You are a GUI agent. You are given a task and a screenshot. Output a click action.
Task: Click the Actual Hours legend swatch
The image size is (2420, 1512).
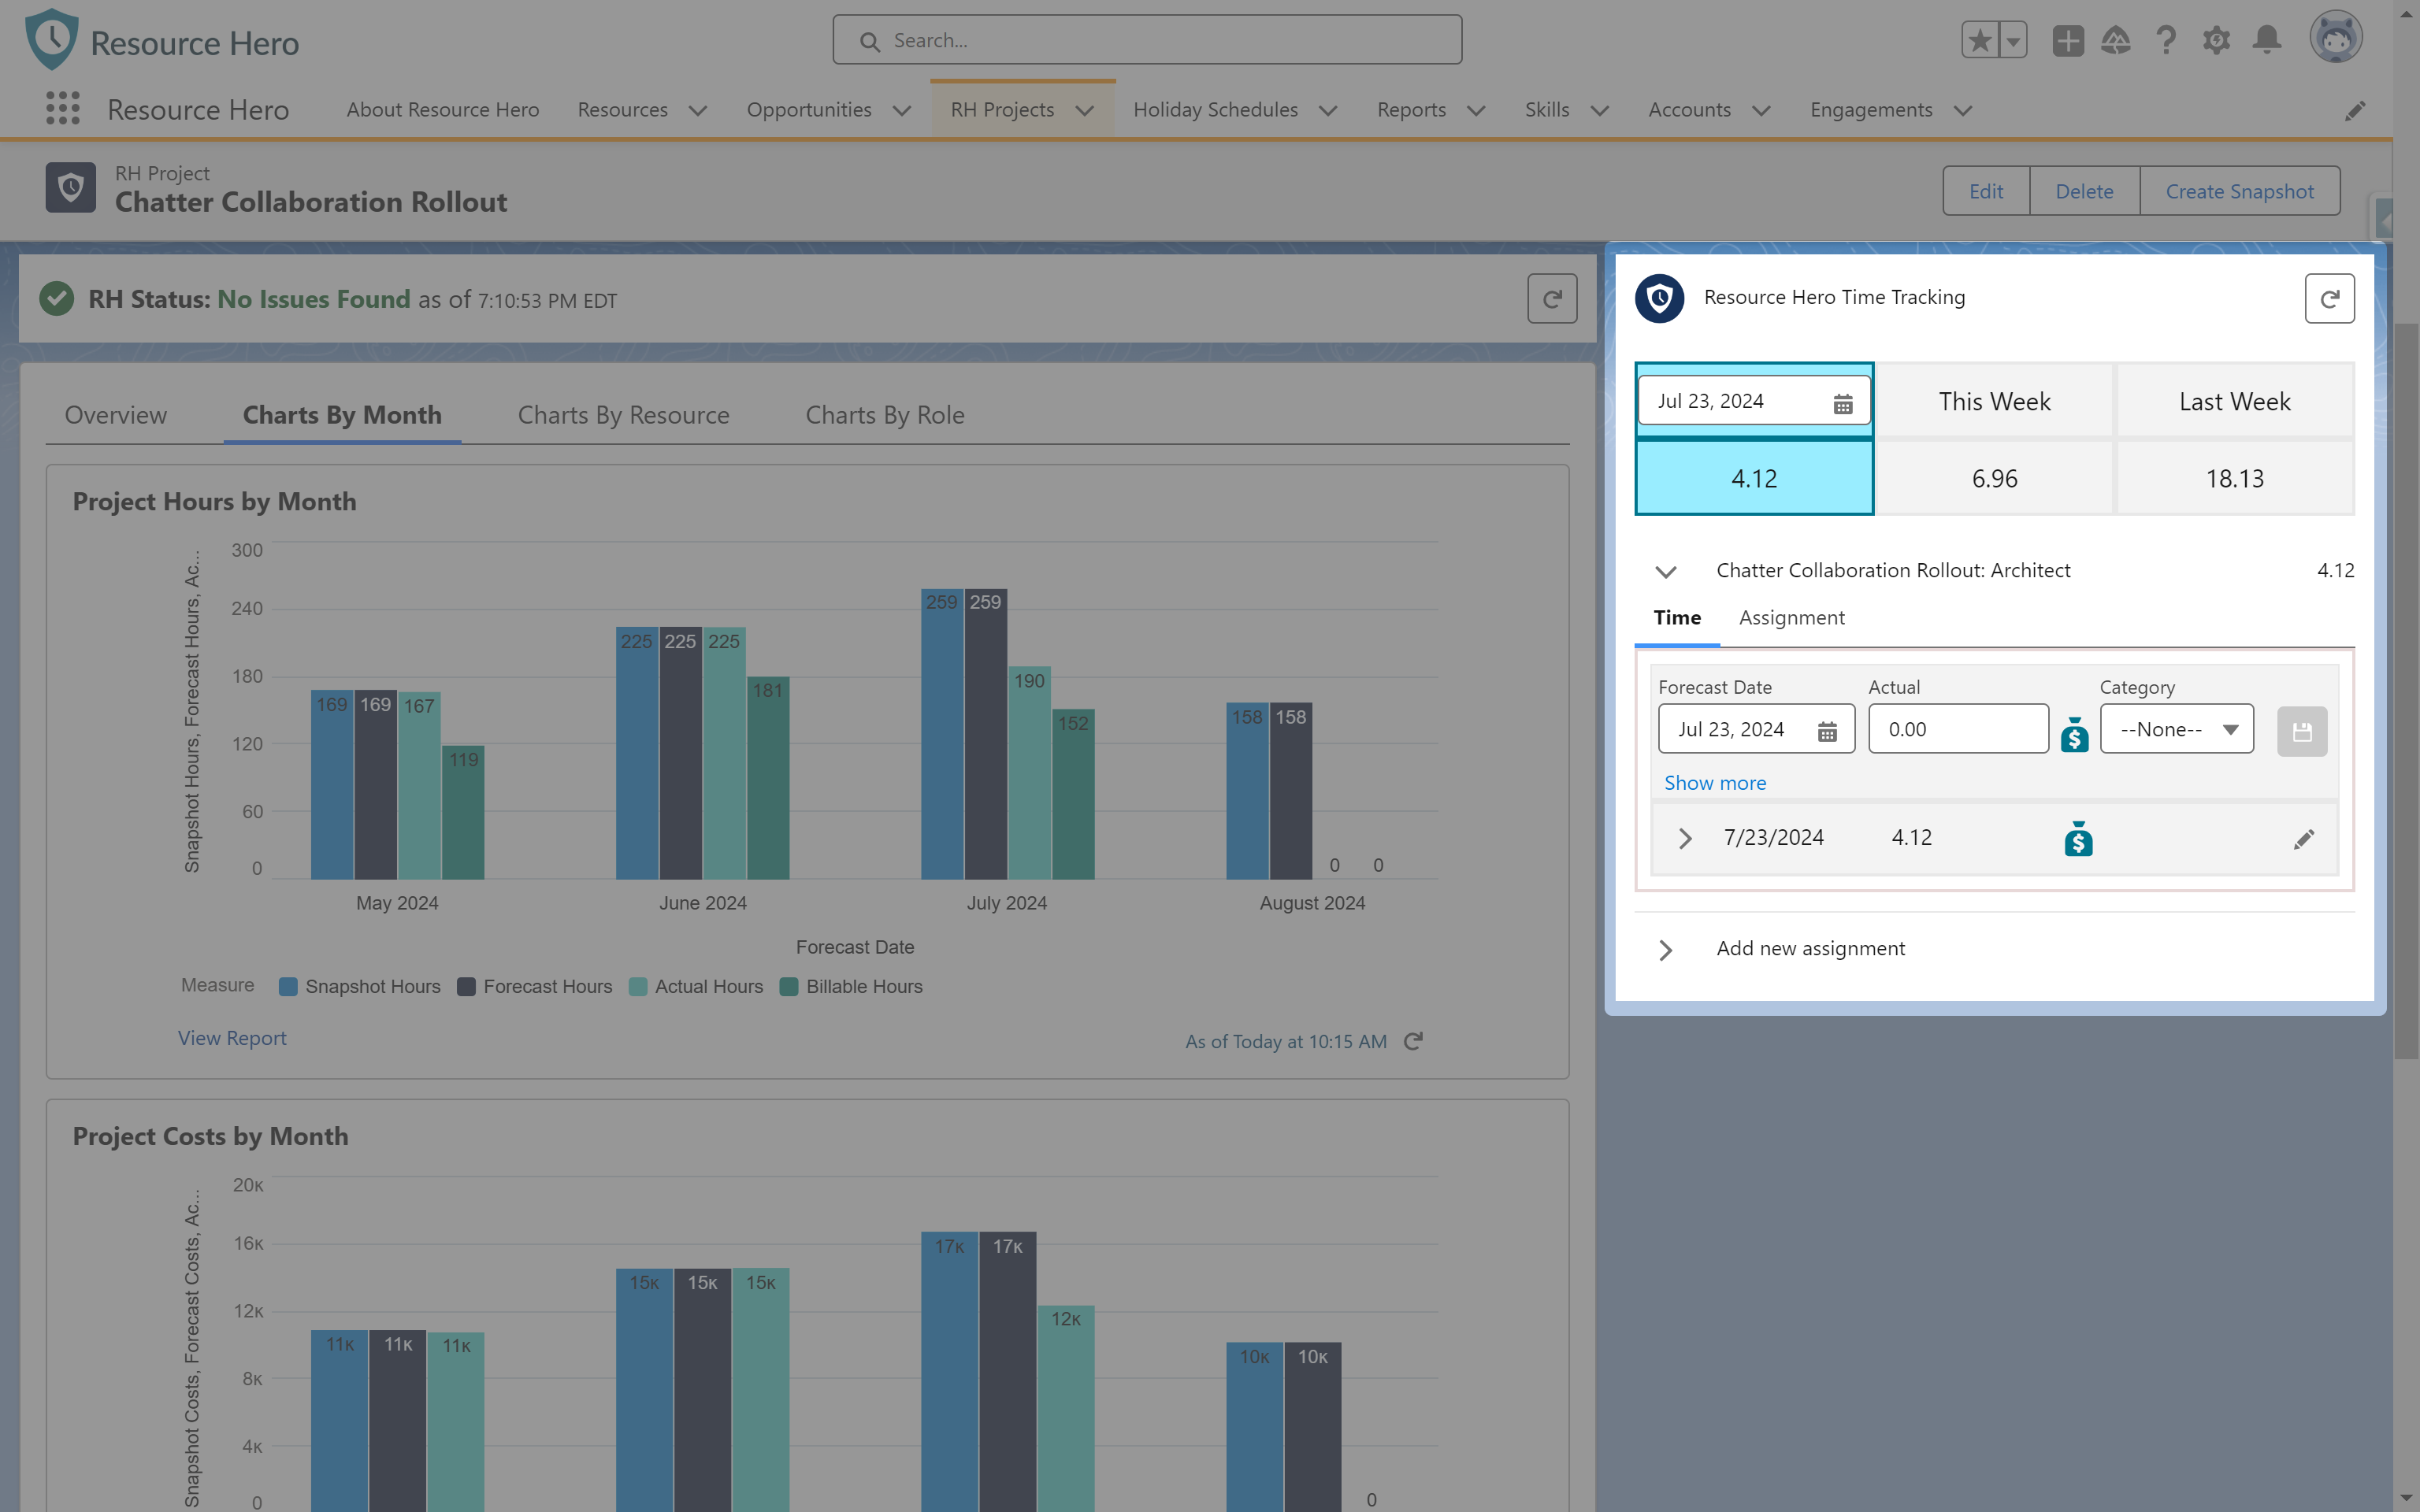(638, 987)
